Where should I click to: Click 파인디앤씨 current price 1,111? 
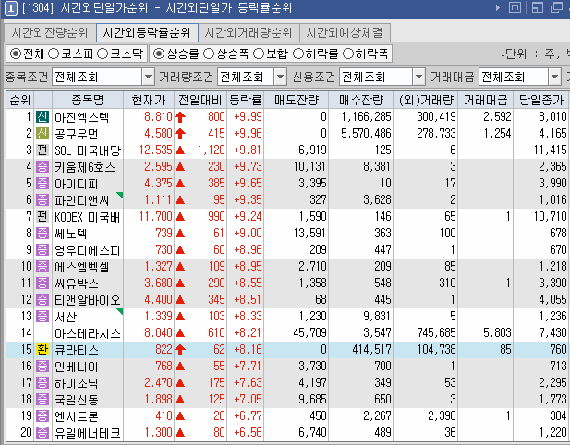158,199
